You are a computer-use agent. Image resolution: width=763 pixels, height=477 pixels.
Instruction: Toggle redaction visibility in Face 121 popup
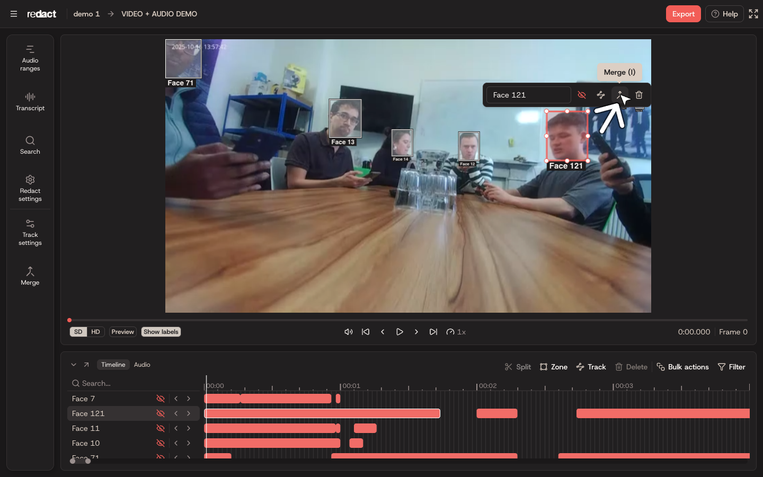[x=582, y=95]
